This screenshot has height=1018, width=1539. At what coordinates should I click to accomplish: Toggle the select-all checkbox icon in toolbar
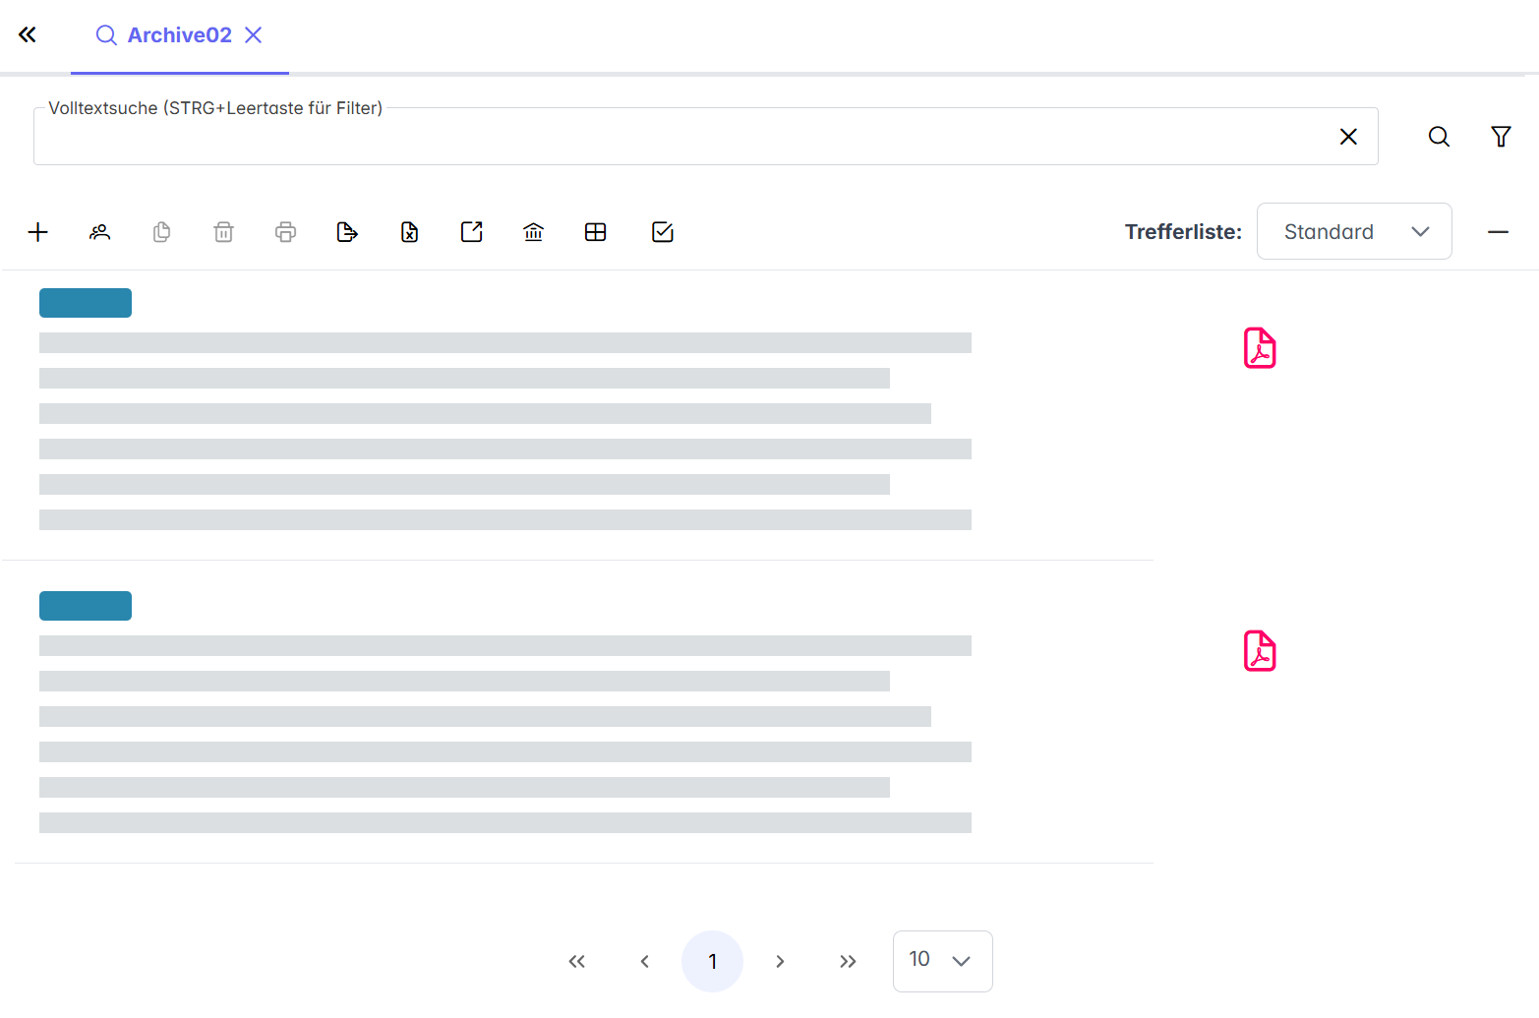(x=663, y=232)
